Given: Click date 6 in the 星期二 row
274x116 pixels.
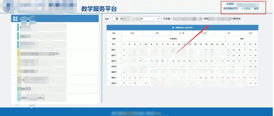Looking at the screenshot, I should [x=244, y=55].
